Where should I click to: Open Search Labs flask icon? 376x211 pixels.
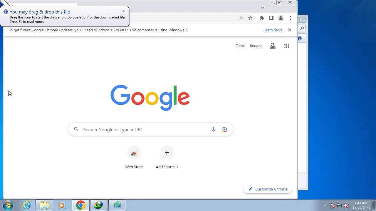(273, 46)
